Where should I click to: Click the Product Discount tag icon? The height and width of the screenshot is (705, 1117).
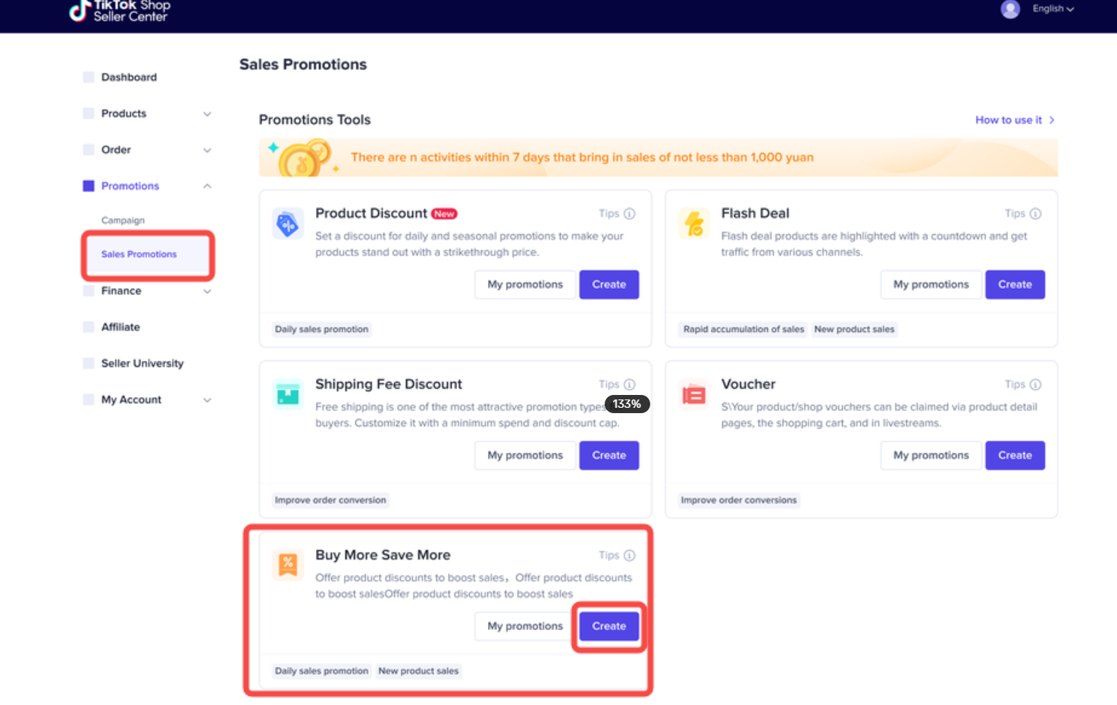pos(288,224)
